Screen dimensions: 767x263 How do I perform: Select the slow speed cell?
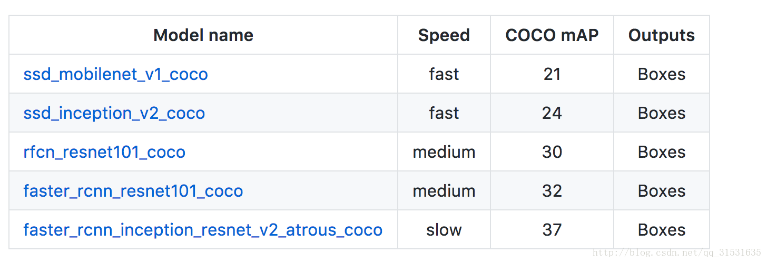point(444,230)
